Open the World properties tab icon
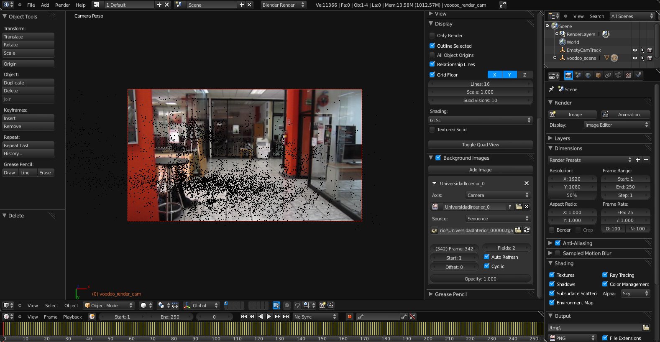Viewport: 660px width, 342px height. coord(588,75)
